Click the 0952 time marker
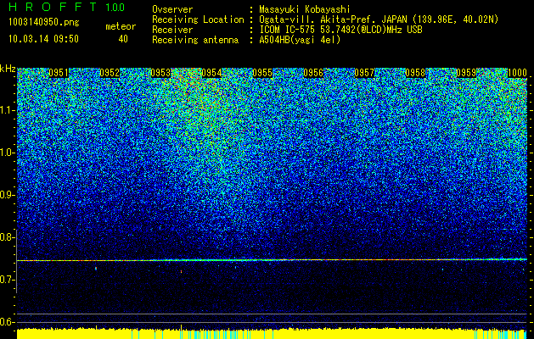 pyautogui.click(x=110, y=73)
